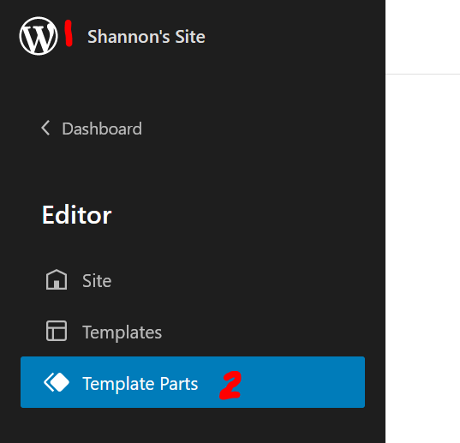The height and width of the screenshot is (443, 460).
Task: Return to the Dashboard via its label
Action: point(102,129)
